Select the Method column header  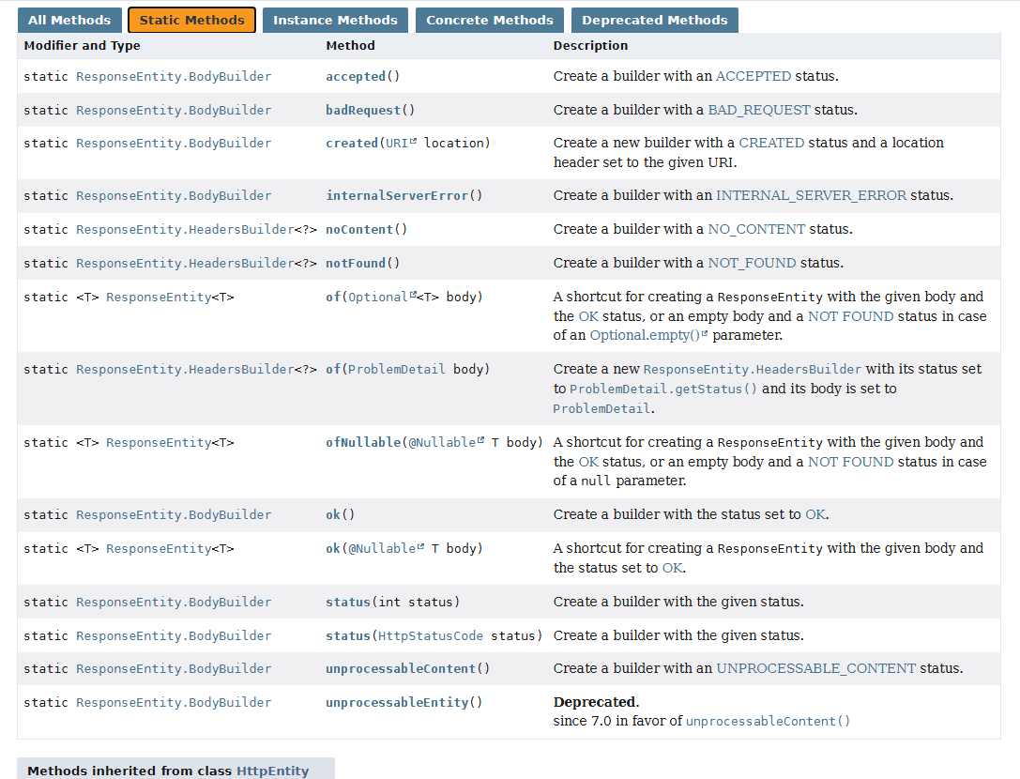pyautogui.click(x=351, y=46)
